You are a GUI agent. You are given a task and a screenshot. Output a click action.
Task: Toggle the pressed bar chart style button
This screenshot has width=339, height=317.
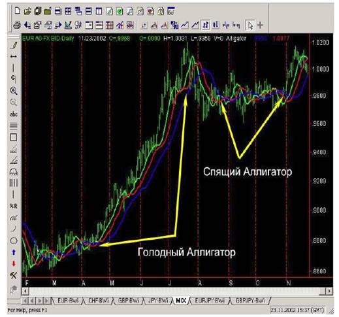coord(205,25)
